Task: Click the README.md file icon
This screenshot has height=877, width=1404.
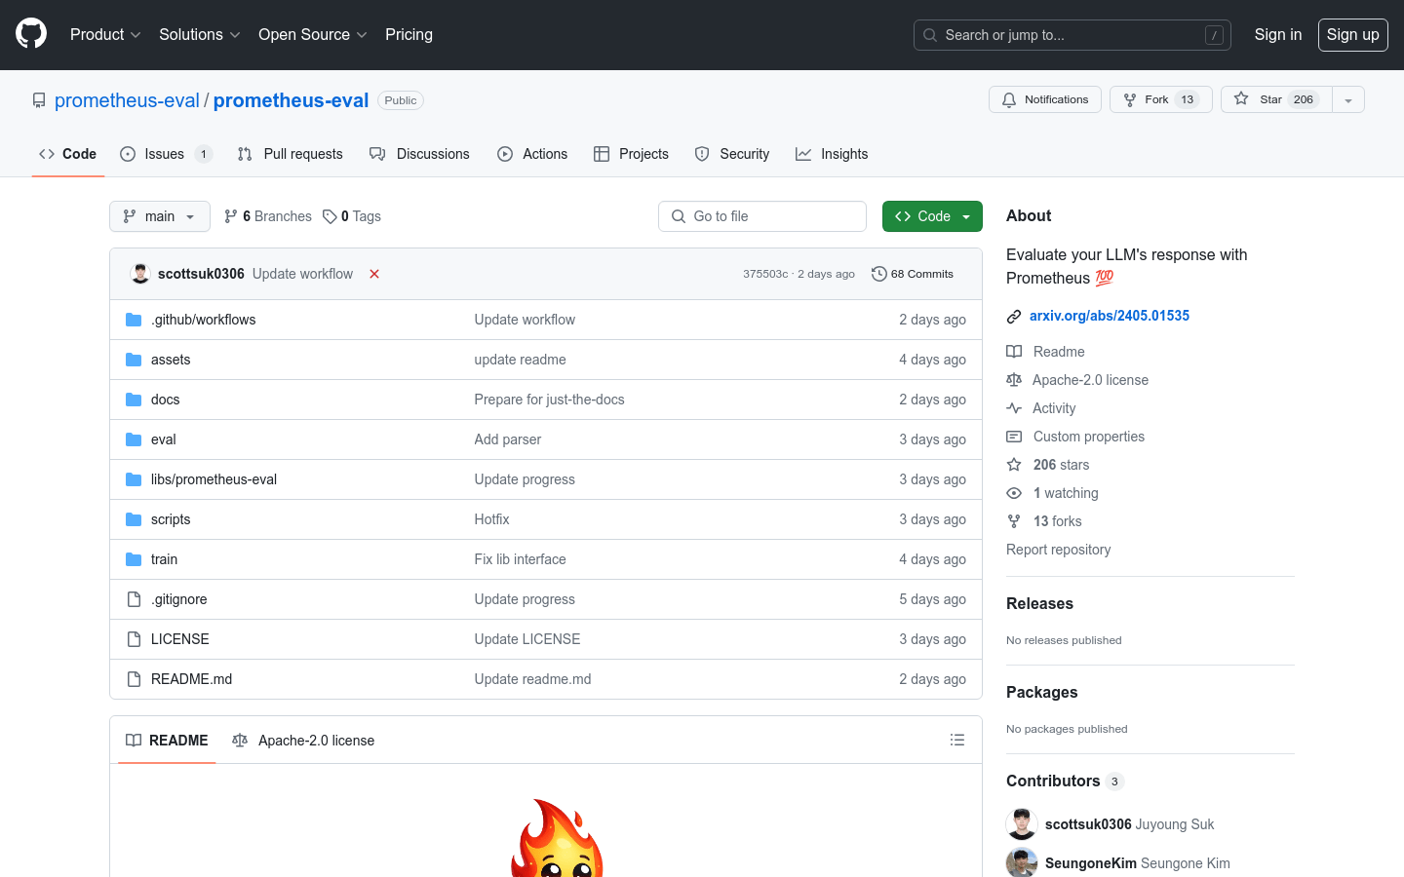Action: 134,679
